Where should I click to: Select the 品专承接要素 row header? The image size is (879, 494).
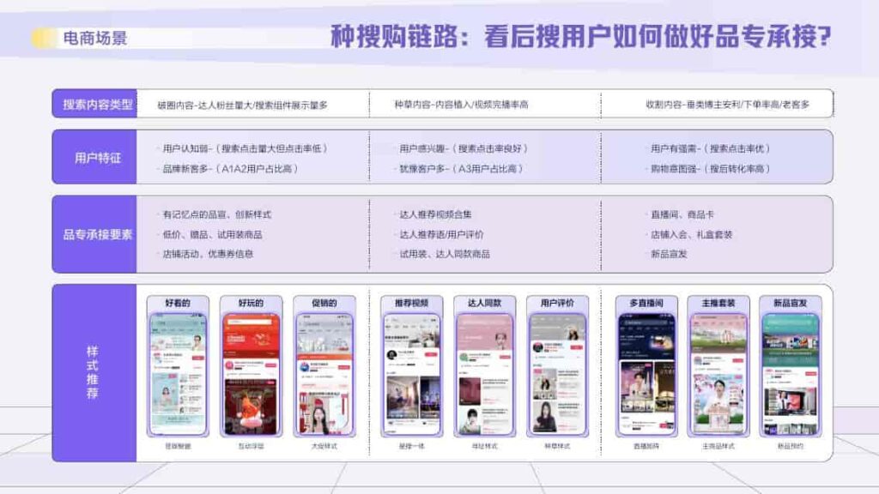point(94,234)
